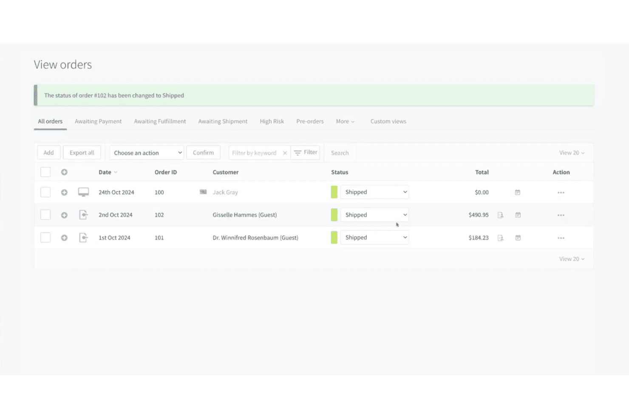Open the Custom views tab

(x=388, y=121)
